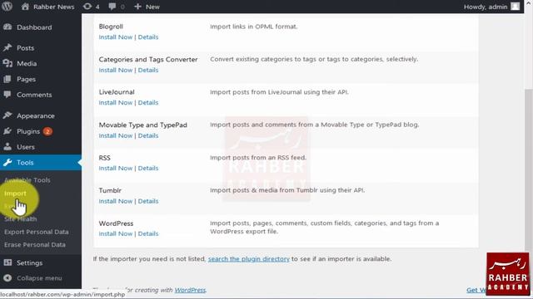Click the Plugins update badge showing 2
Viewport: 533px width, 299px height.
(47, 131)
